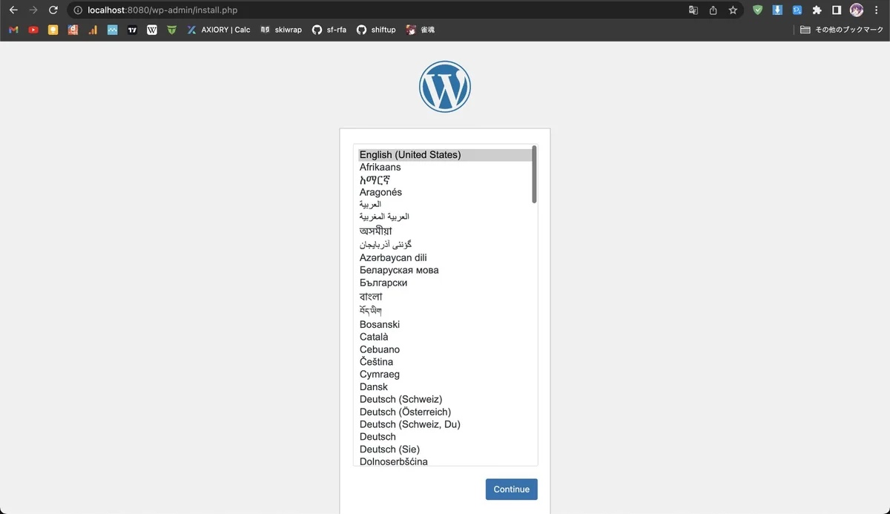Toggle the browser side panel icon
890x514 pixels.
tap(837, 10)
